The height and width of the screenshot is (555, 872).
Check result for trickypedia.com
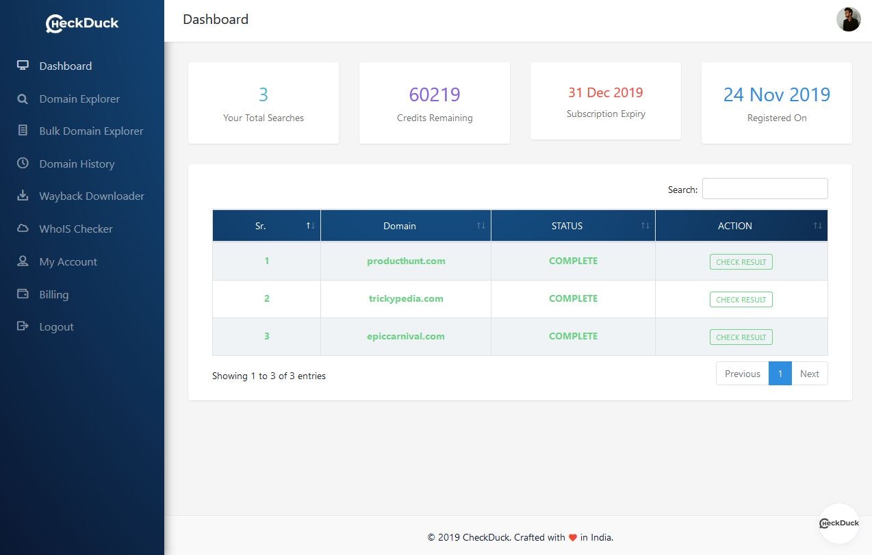pos(741,300)
